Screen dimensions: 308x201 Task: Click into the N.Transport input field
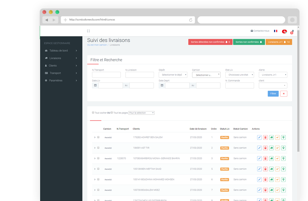(106, 75)
